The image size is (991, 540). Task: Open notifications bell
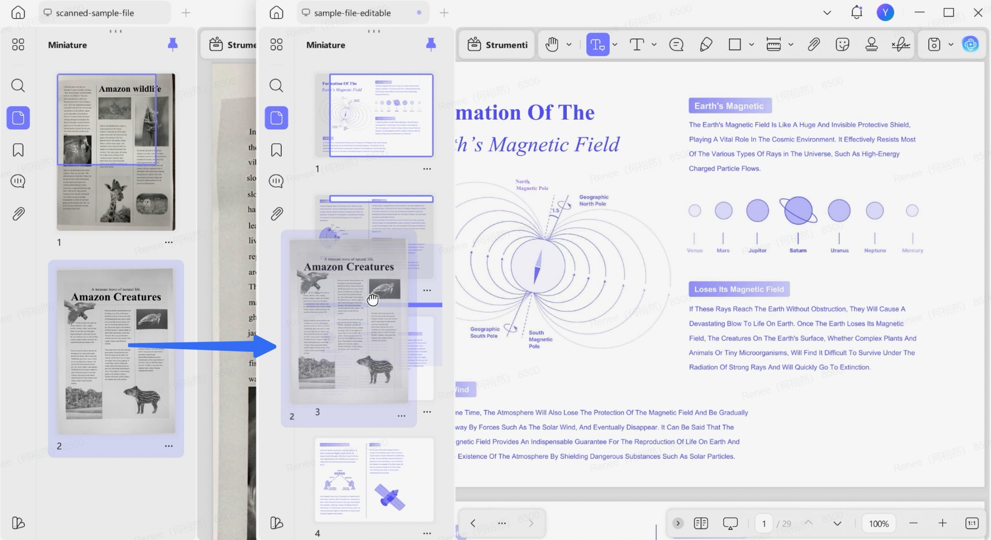click(857, 12)
